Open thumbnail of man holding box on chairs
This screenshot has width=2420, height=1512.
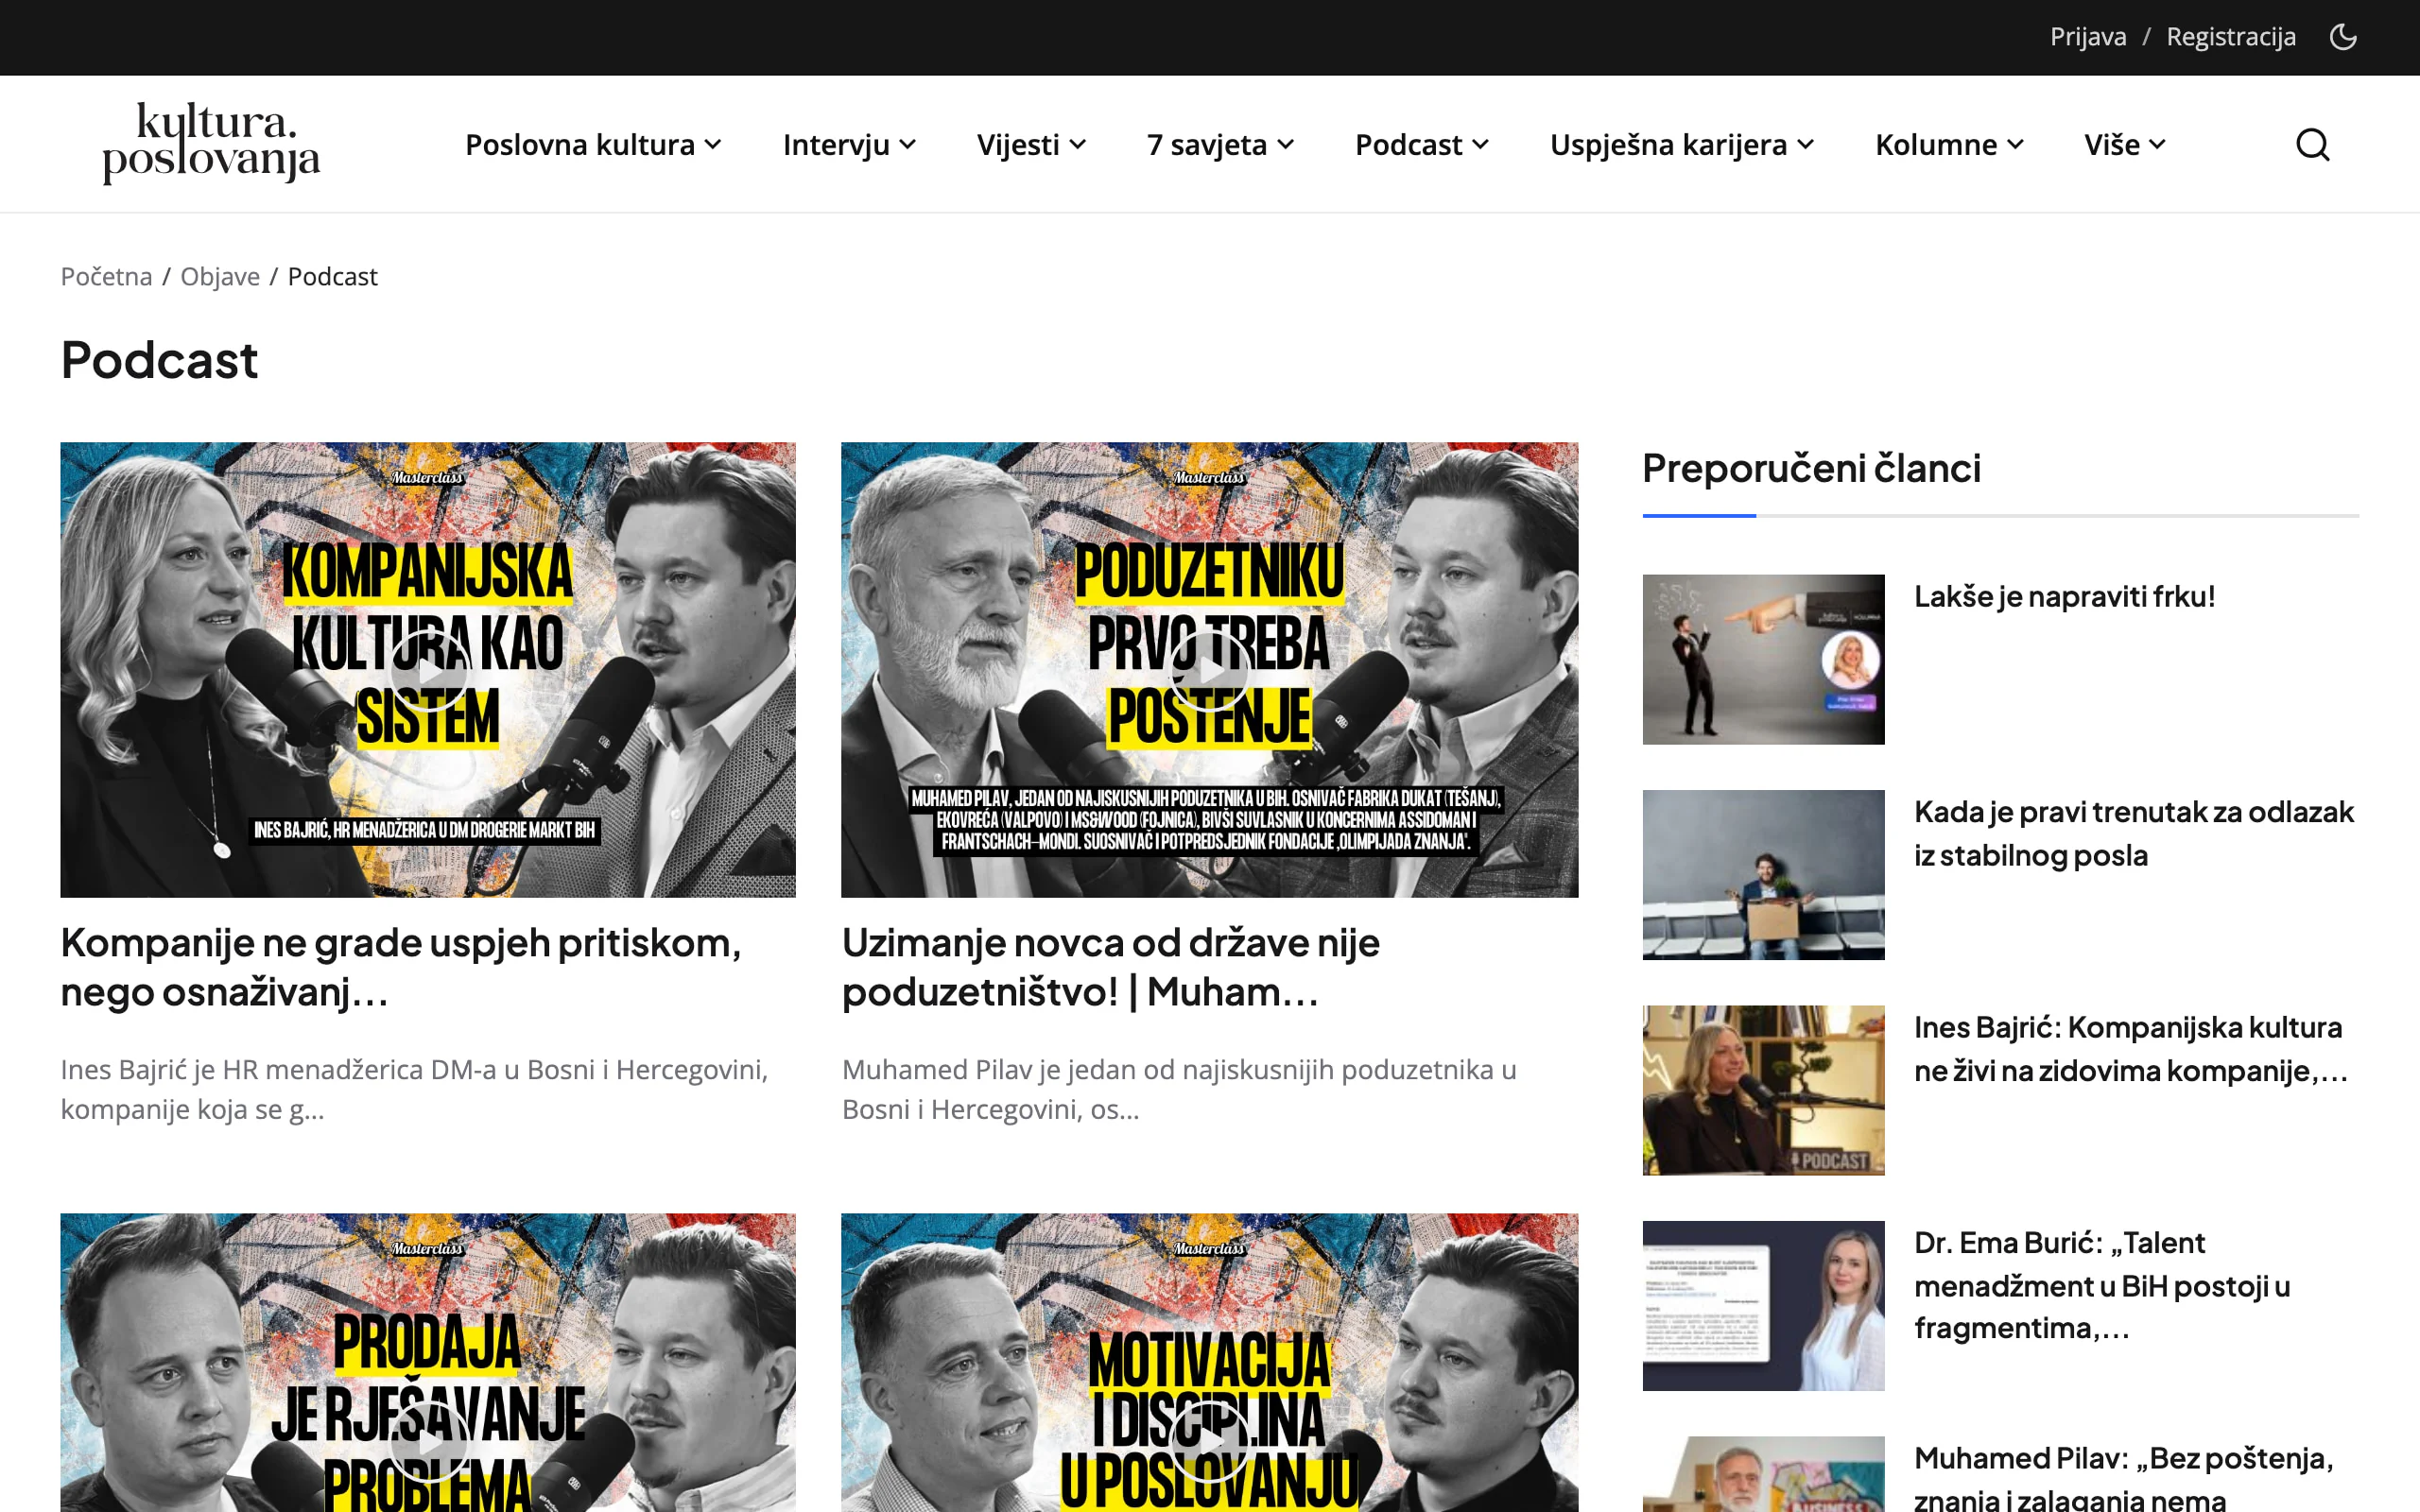tap(1763, 875)
